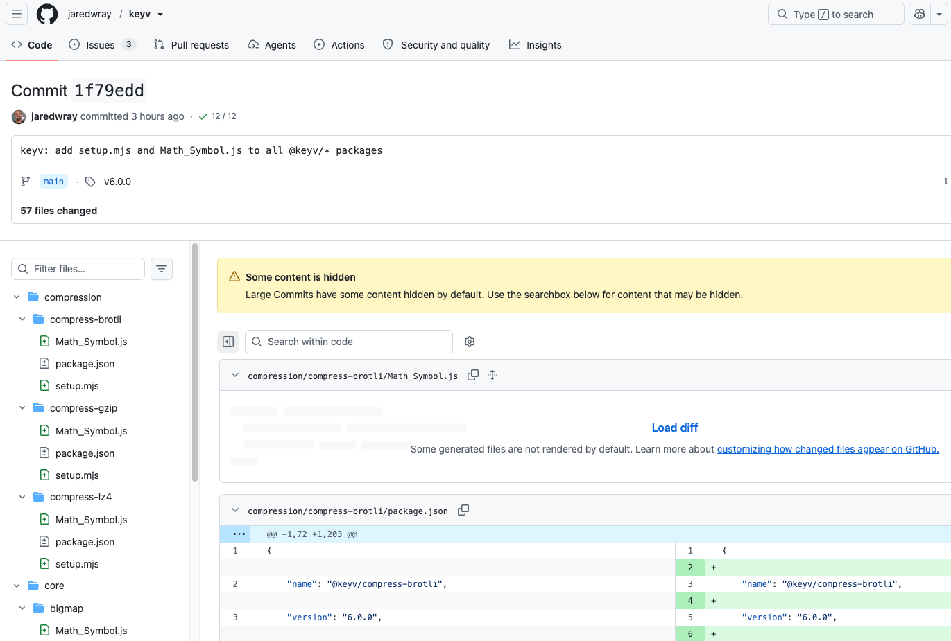This screenshot has height=641, width=951.
Task: Open the Copilot icon button
Action: [x=920, y=14]
